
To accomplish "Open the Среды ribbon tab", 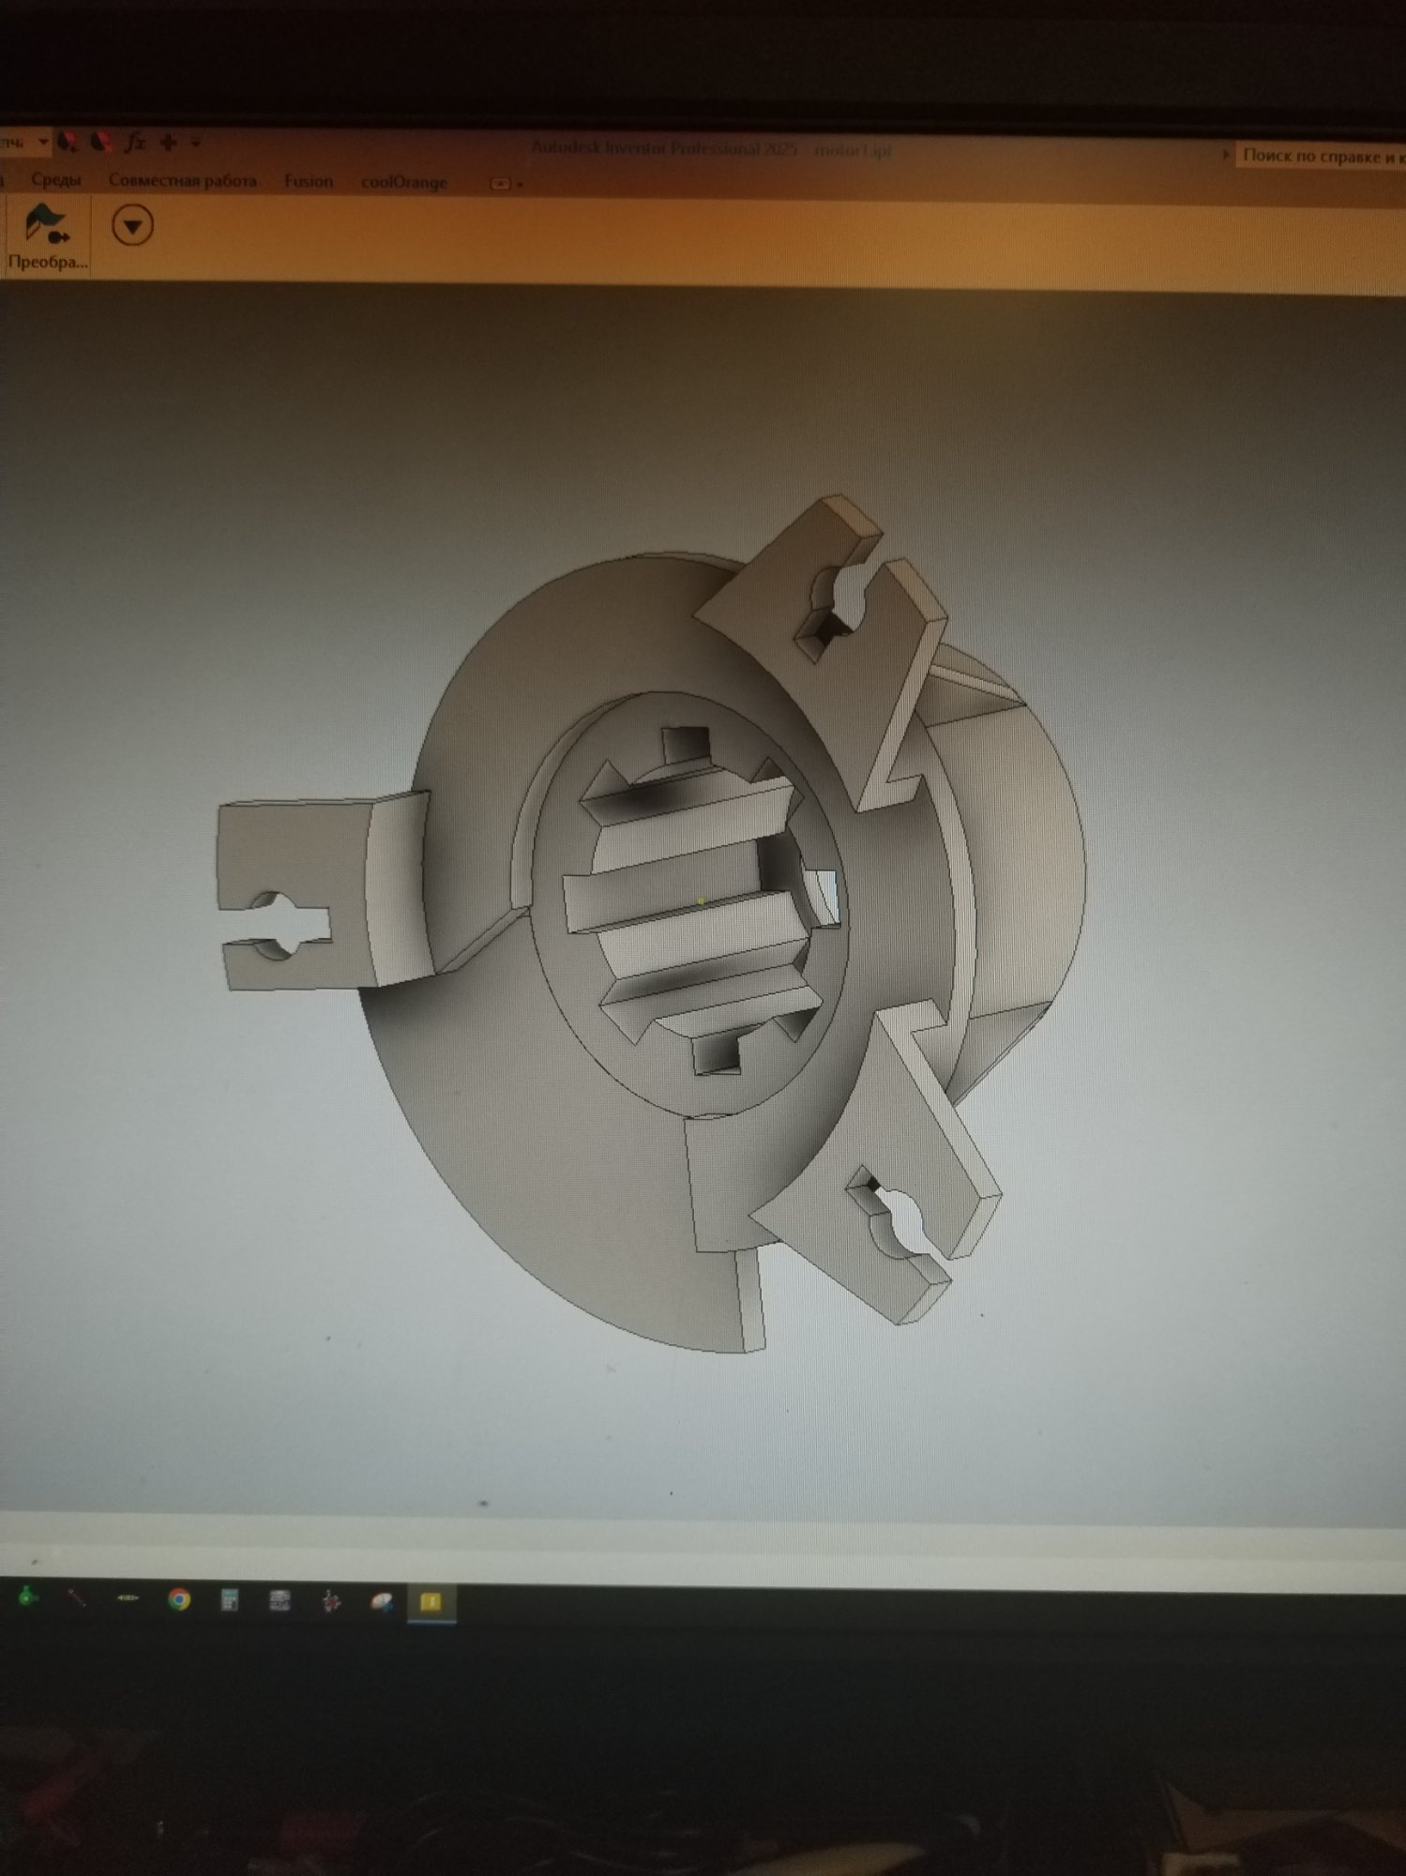I will tap(56, 179).
